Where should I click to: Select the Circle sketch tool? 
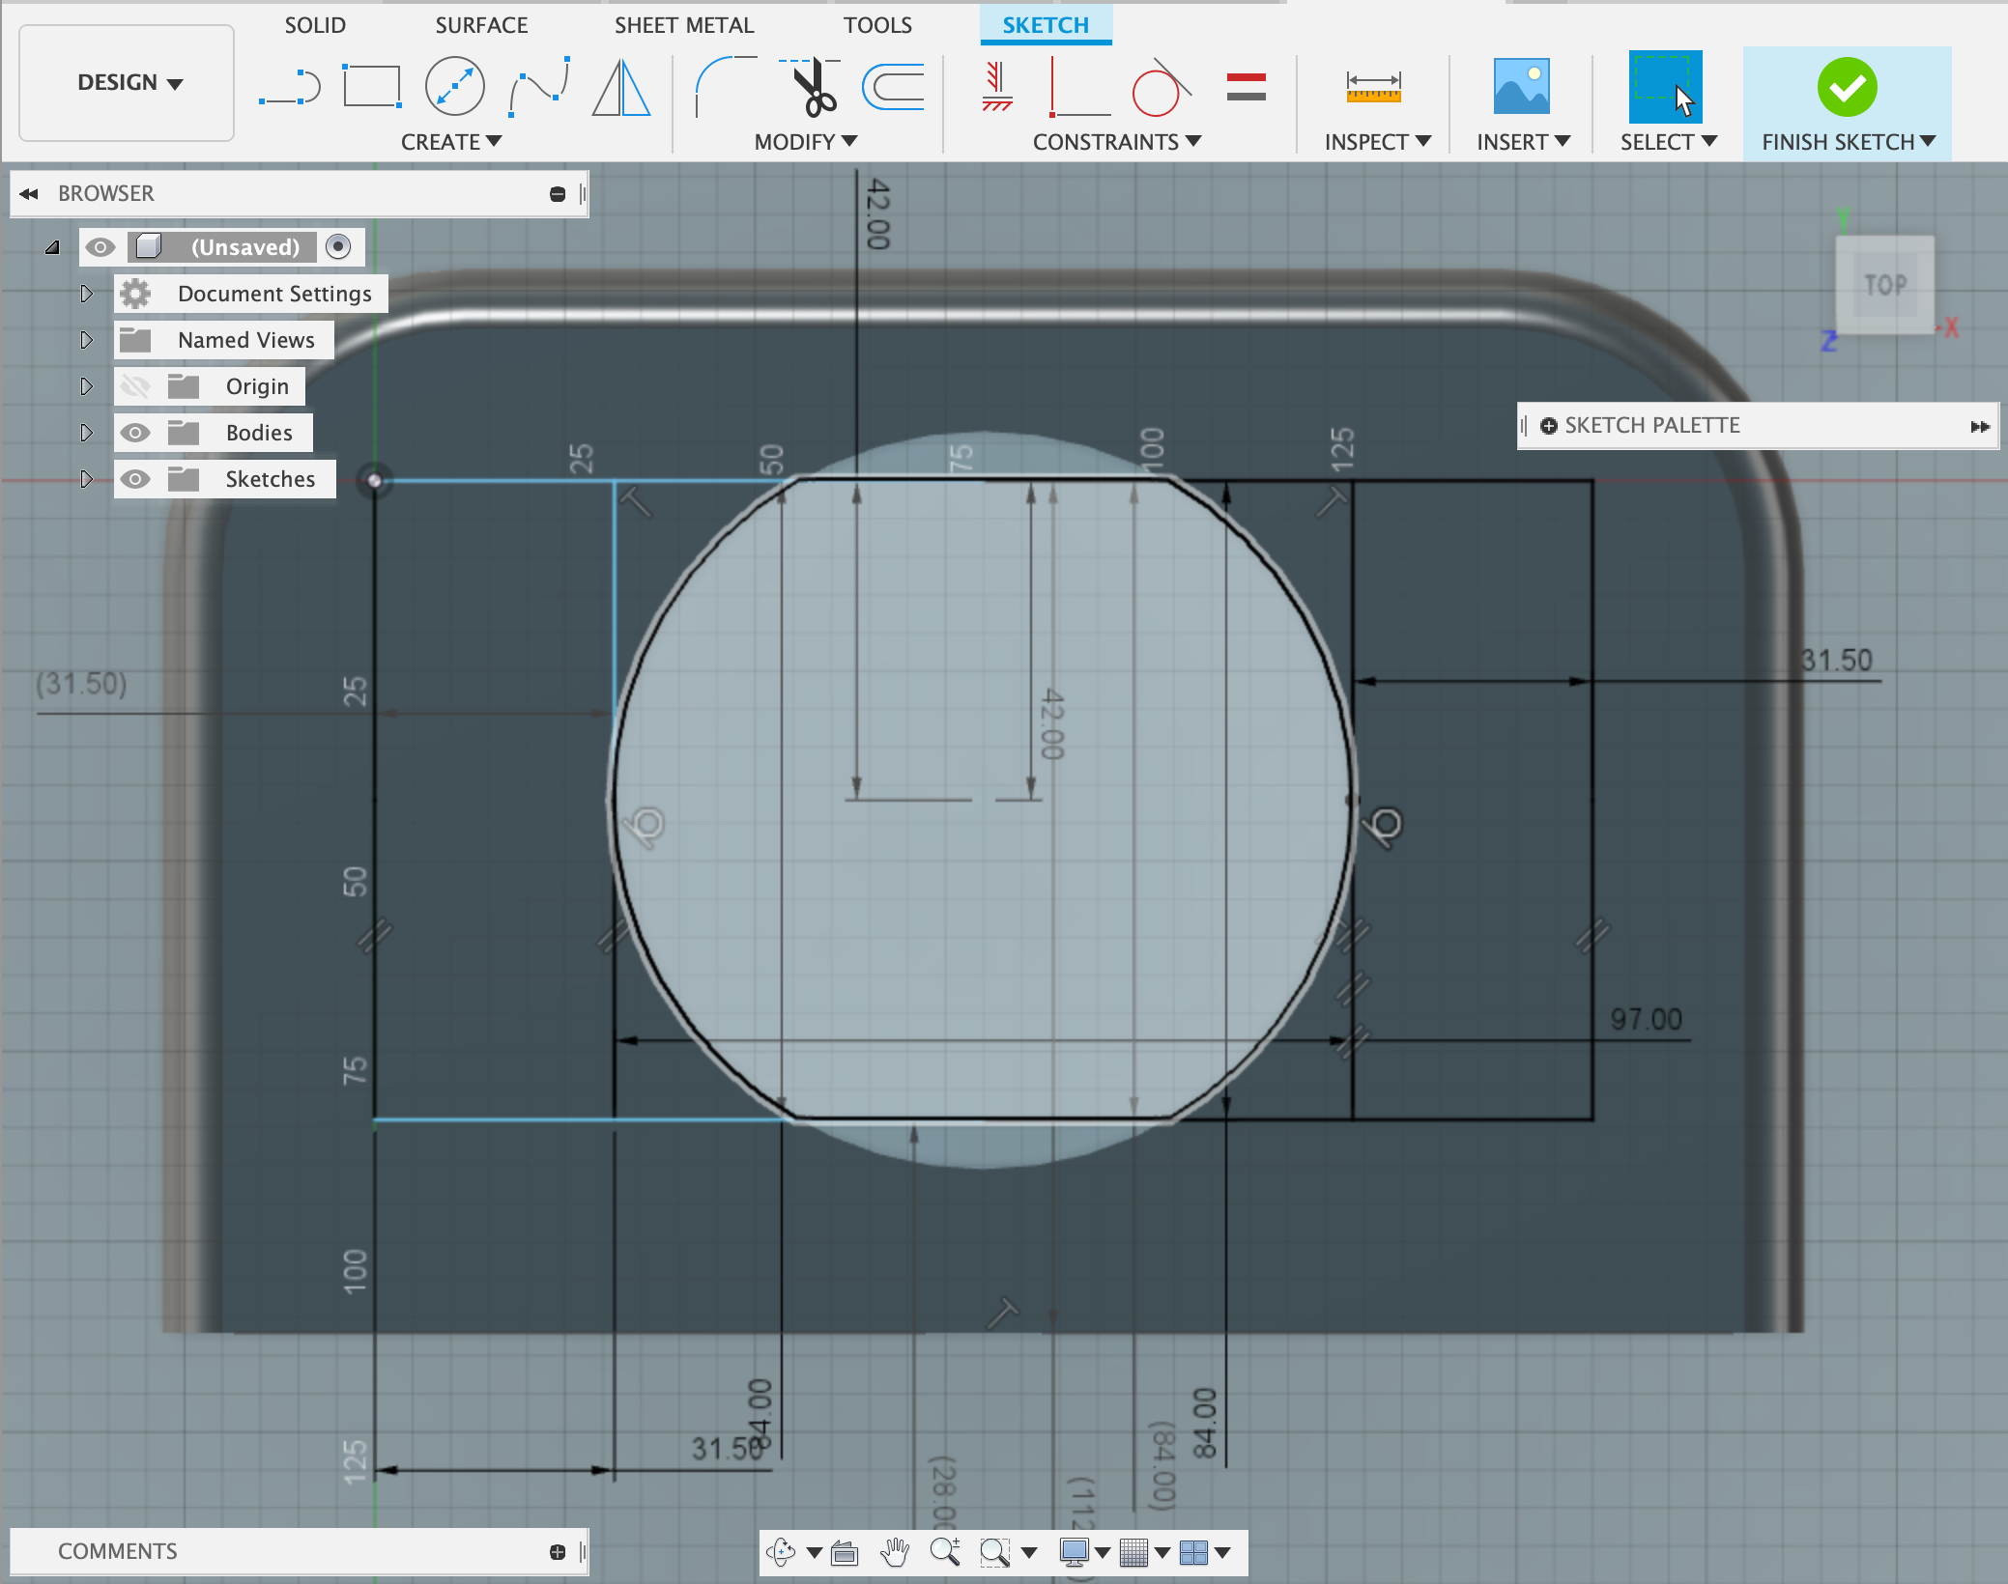(455, 88)
